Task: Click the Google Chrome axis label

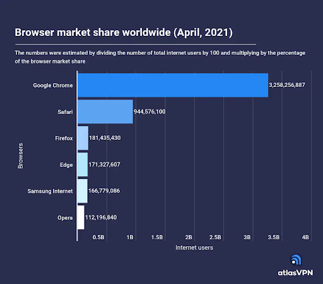Action: pyautogui.click(x=53, y=86)
